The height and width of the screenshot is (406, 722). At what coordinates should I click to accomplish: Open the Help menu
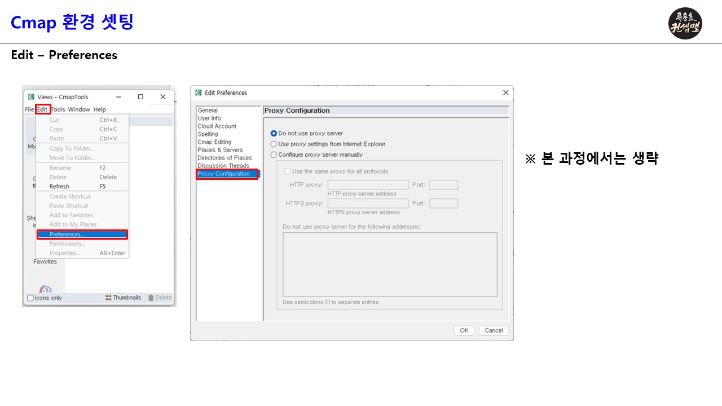tap(100, 109)
